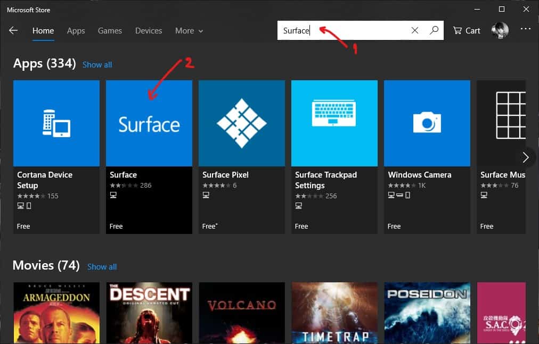Open the Cart
The image size is (539, 344).
(x=467, y=30)
